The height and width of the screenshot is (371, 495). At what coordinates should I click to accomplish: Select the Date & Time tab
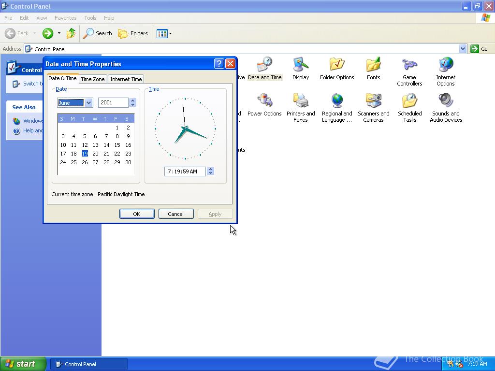coord(62,78)
